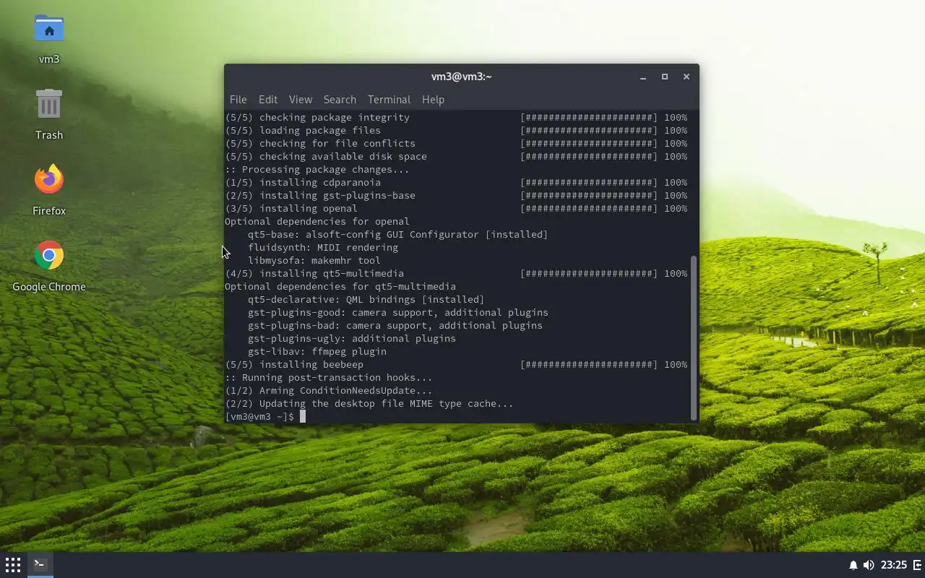The width and height of the screenshot is (925, 578).
Task: Click 'Updating the desktop file MIME type cache' line
Action: click(x=369, y=404)
